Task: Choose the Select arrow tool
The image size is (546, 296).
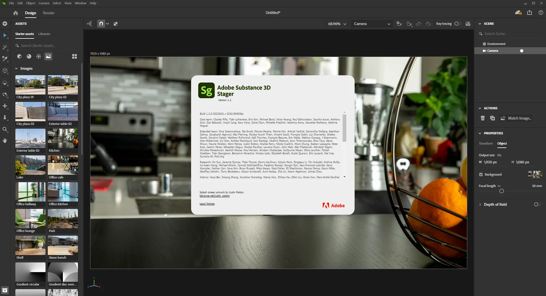Action: [x=5, y=35]
